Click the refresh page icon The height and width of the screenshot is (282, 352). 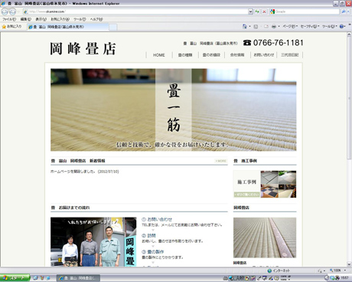[257, 11]
